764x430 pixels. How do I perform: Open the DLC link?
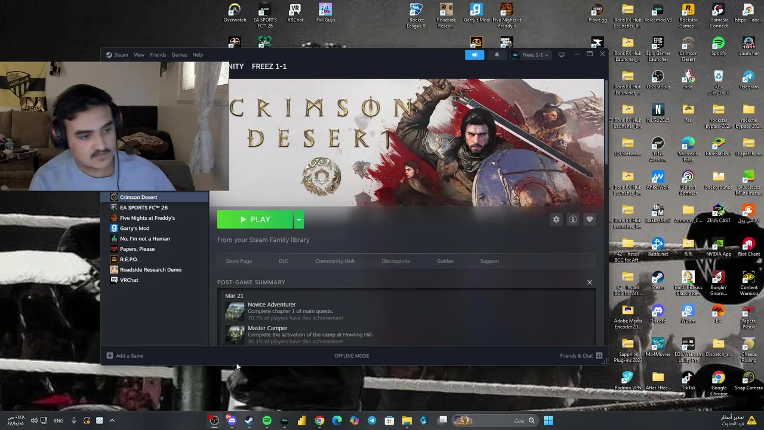tap(284, 261)
